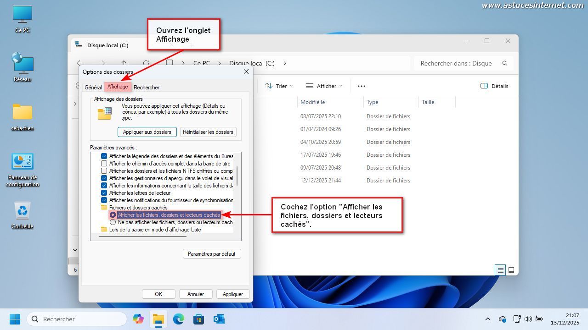Open the Ce PC desktop icon
Image resolution: width=588 pixels, height=330 pixels.
[22, 18]
